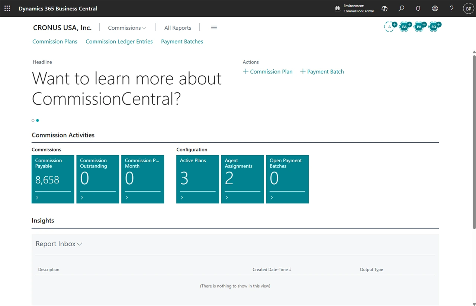Open the app launcher waffle menu
This screenshot has width=476, height=306.
coord(7,8)
